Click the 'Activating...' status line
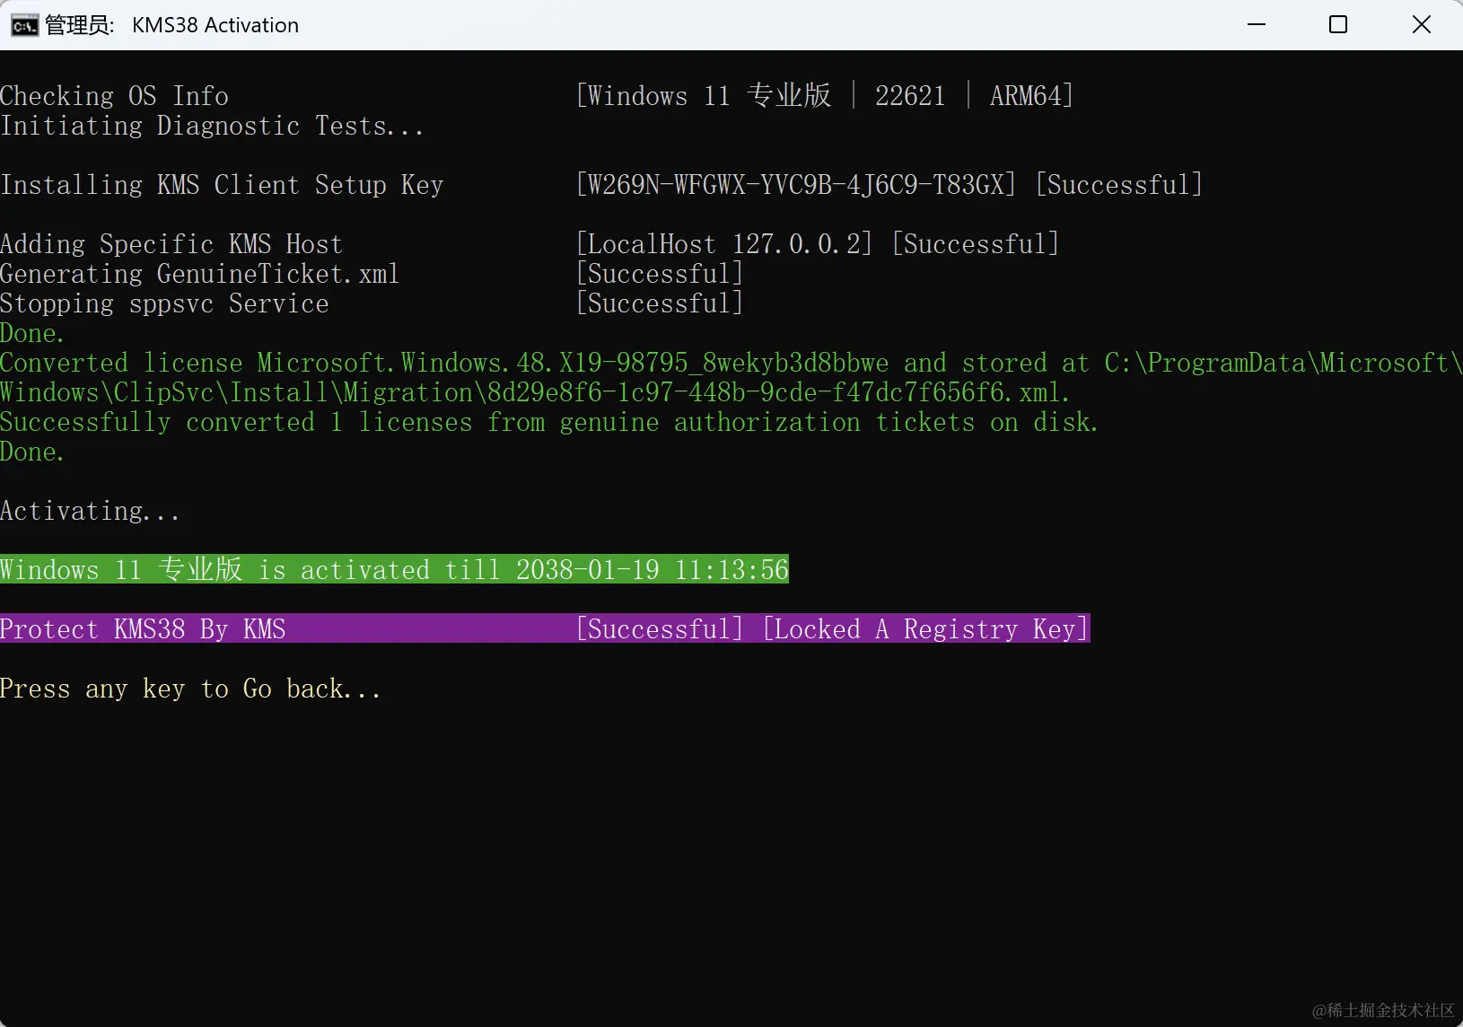 point(90,511)
